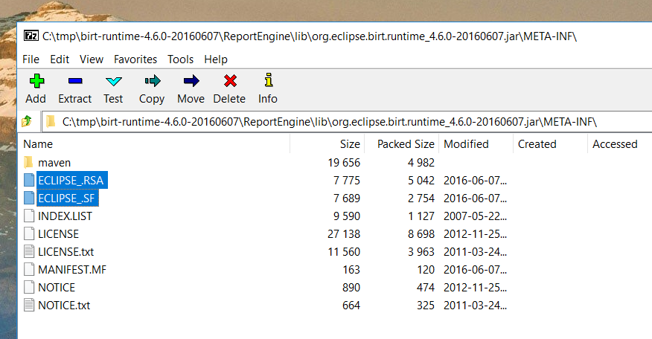
Task: Open the Favorites menu
Action: point(135,59)
